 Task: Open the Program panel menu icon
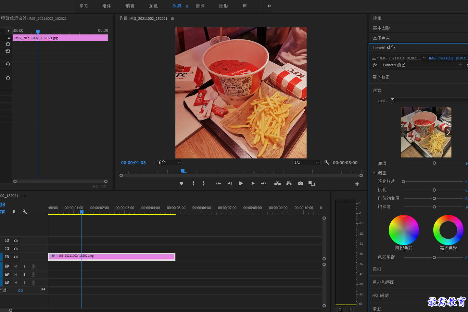pyautogui.click(x=172, y=19)
